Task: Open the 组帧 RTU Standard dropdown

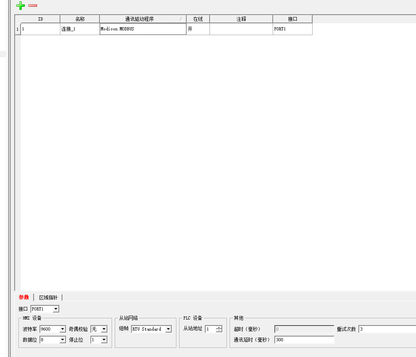Action: tap(168, 329)
